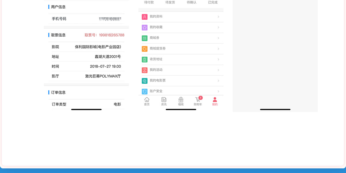Click the teal 我的电影票 film icon
This screenshot has width=346, height=173.
[144, 81]
